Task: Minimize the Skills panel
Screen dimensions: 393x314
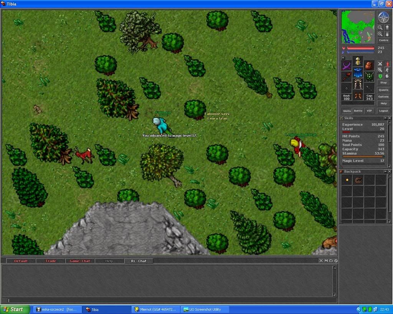Action: (385, 118)
